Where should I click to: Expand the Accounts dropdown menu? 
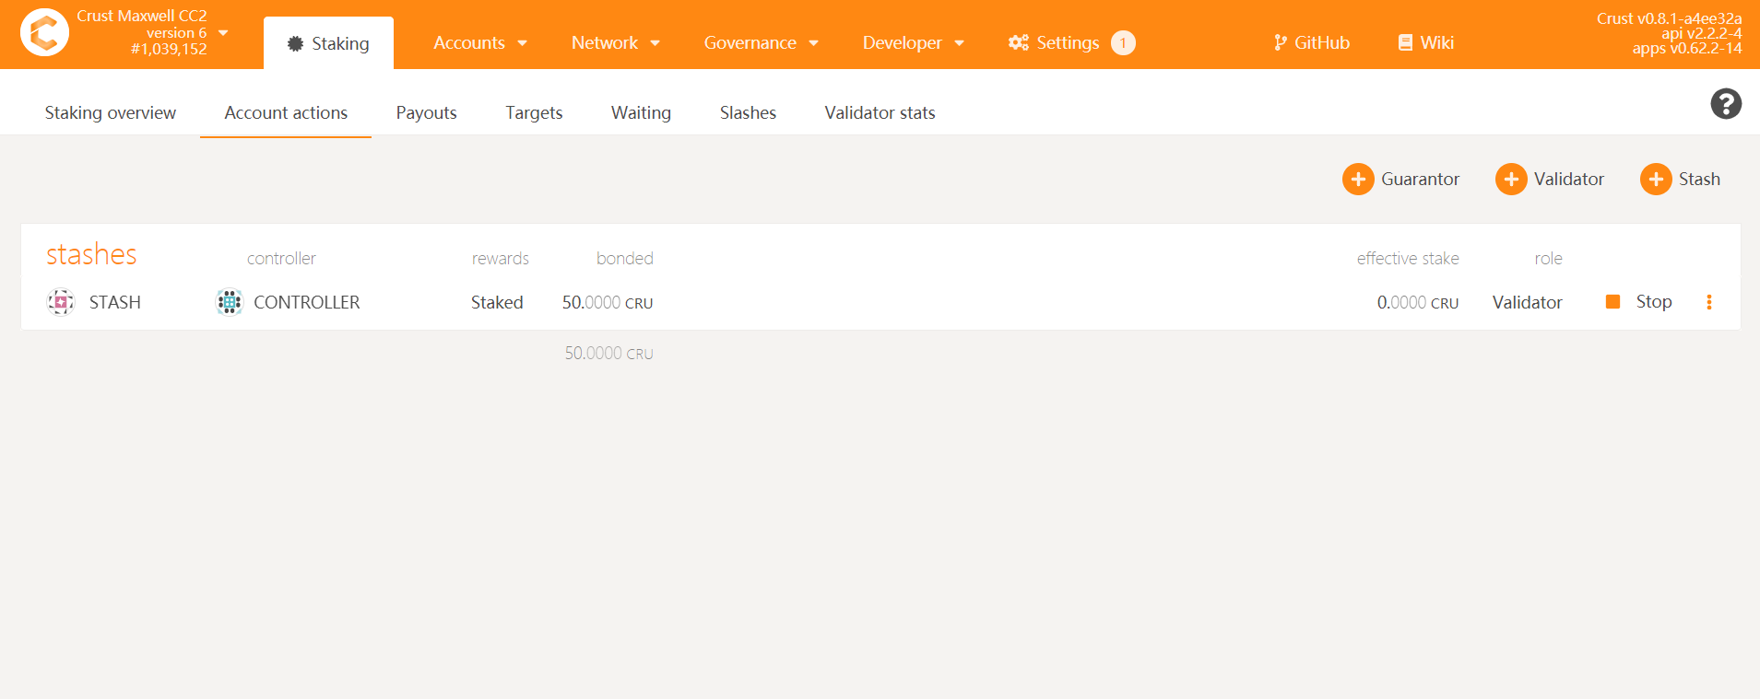479,43
